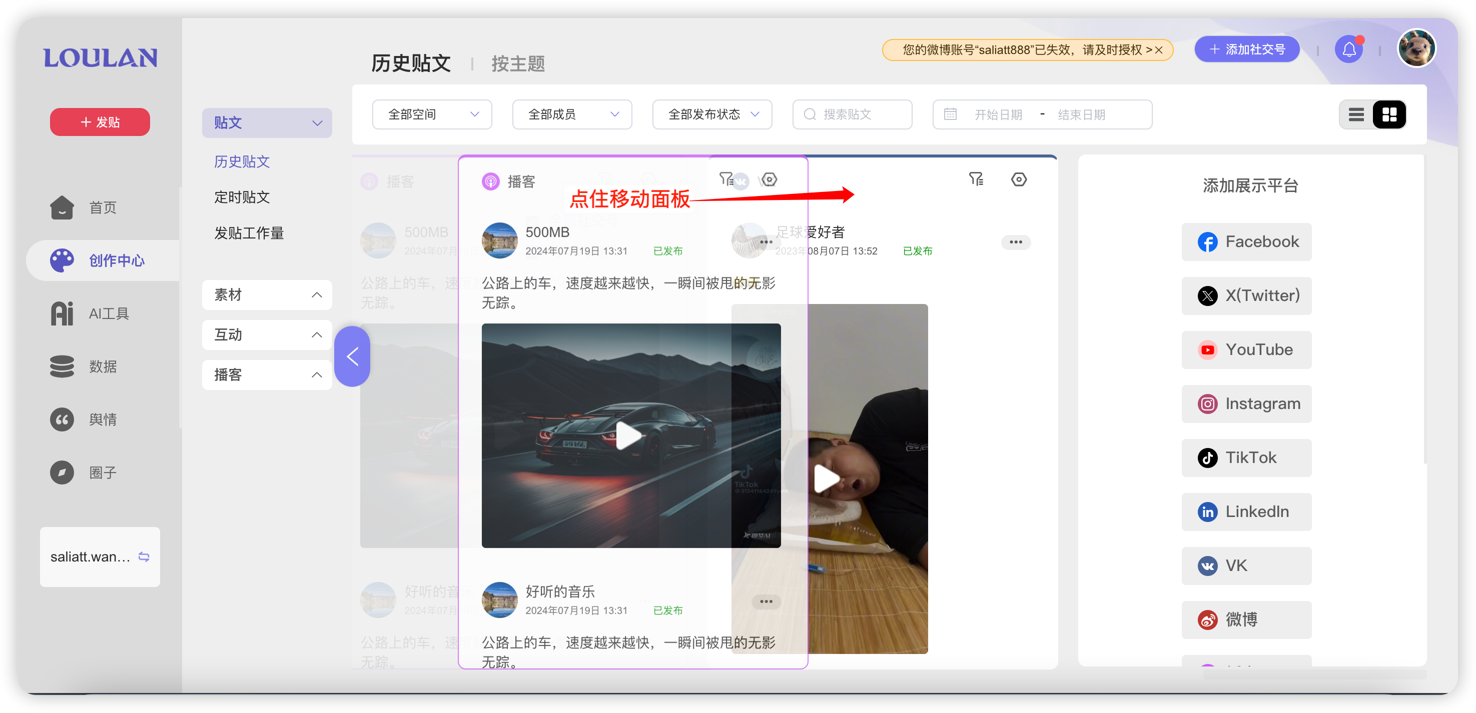Open the 数据 database icon

pyautogui.click(x=62, y=366)
